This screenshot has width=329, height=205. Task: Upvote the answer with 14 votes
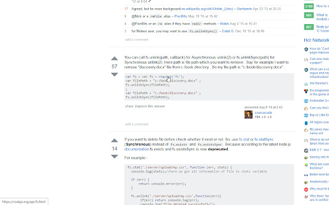click(115, 140)
